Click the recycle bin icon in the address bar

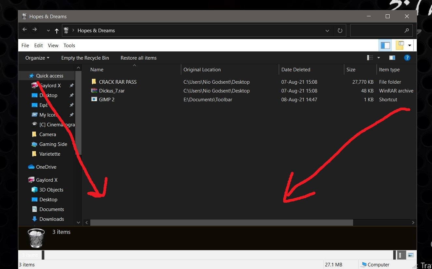(66, 30)
